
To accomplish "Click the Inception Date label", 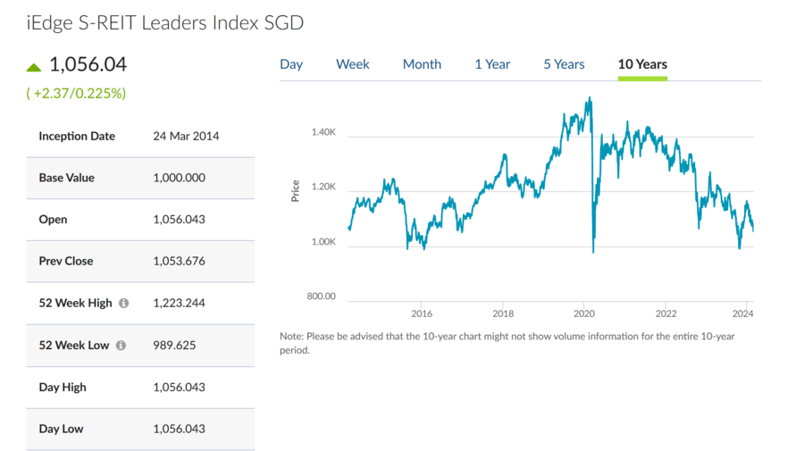I will point(77,136).
